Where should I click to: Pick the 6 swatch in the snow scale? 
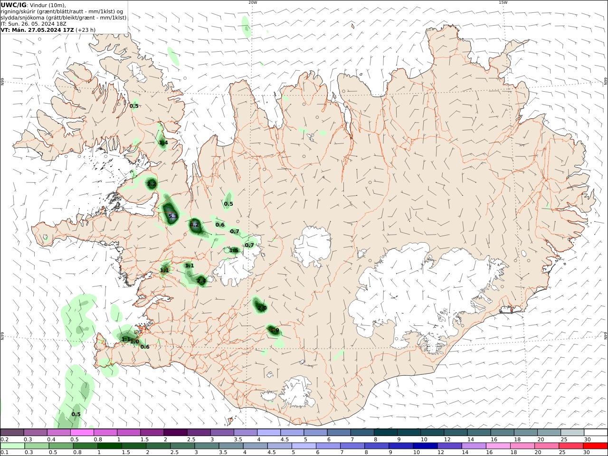click(x=339, y=432)
